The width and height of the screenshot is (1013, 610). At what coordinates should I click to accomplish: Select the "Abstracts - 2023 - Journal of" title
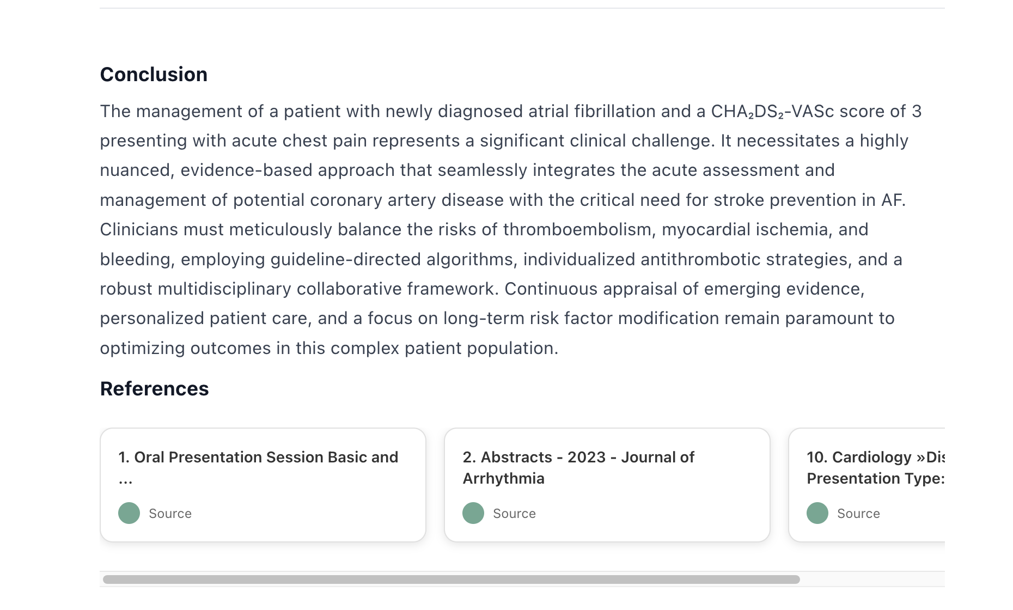click(578, 457)
